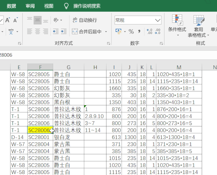Select cell 1015*235*18=14
Image resolution: width=217 pixels, height=175 pixels.
pyautogui.click(x=179, y=158)
